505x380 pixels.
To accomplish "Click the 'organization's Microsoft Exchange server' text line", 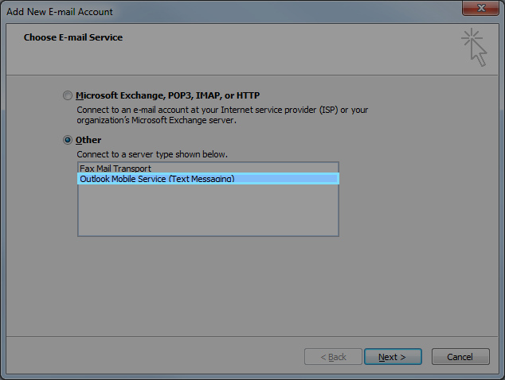I will click(x=156, y=121).
